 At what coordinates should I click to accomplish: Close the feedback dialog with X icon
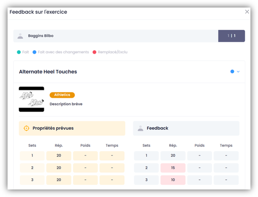(247, 12)
